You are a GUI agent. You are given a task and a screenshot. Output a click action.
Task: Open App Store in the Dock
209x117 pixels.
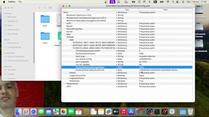coord(131,111)
